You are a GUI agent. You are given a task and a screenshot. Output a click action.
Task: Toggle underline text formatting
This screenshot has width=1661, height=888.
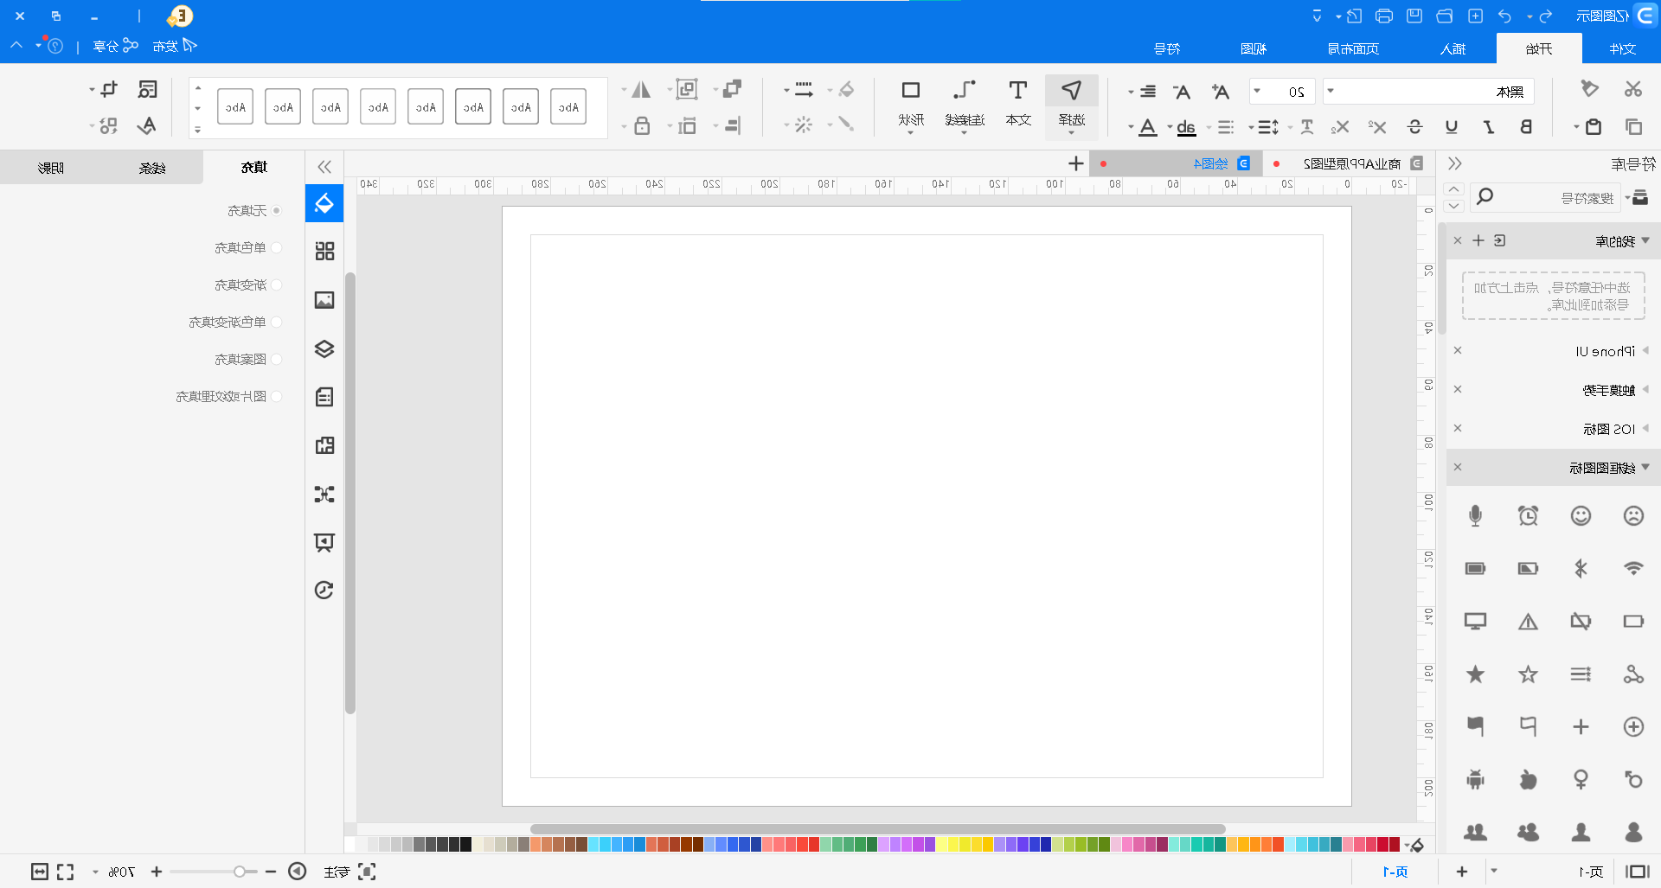pos(1452,127)
